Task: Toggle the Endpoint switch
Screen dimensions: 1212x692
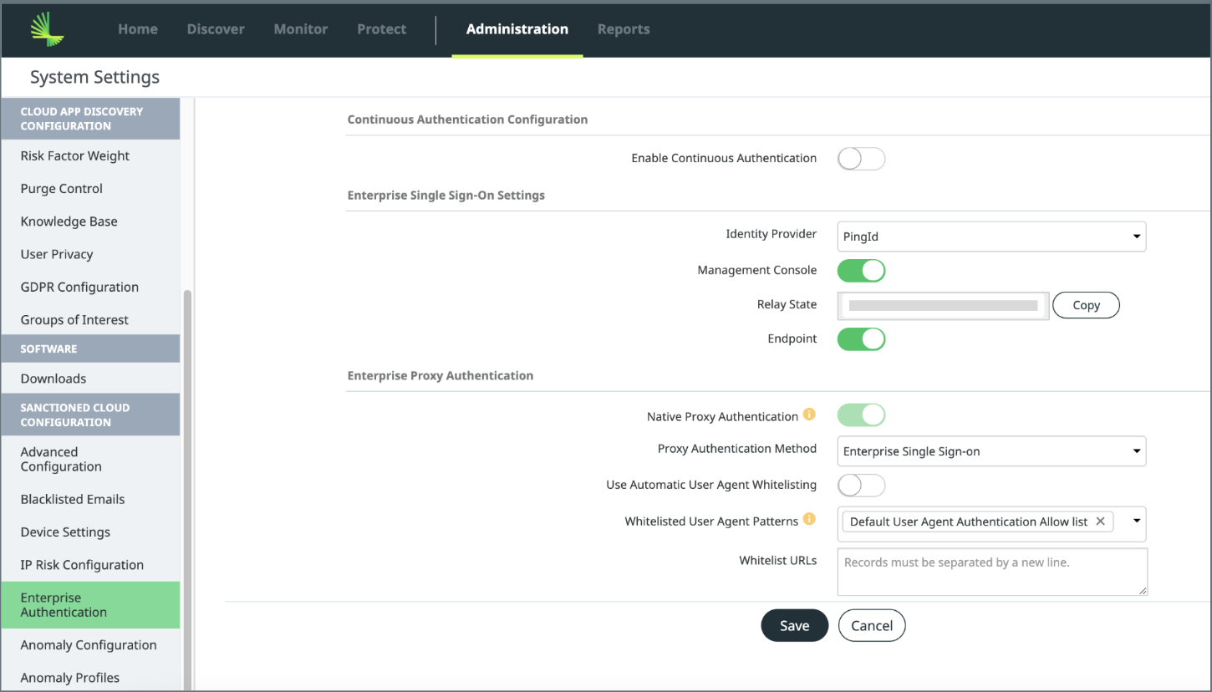Action: coord(861,338)
